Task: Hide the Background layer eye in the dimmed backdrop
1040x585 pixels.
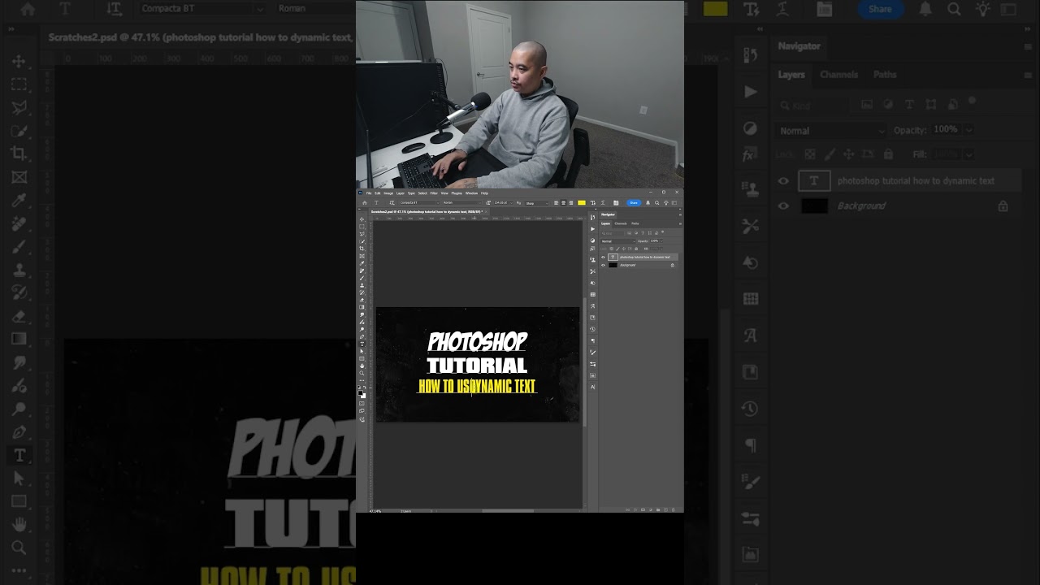Action: 783,206
